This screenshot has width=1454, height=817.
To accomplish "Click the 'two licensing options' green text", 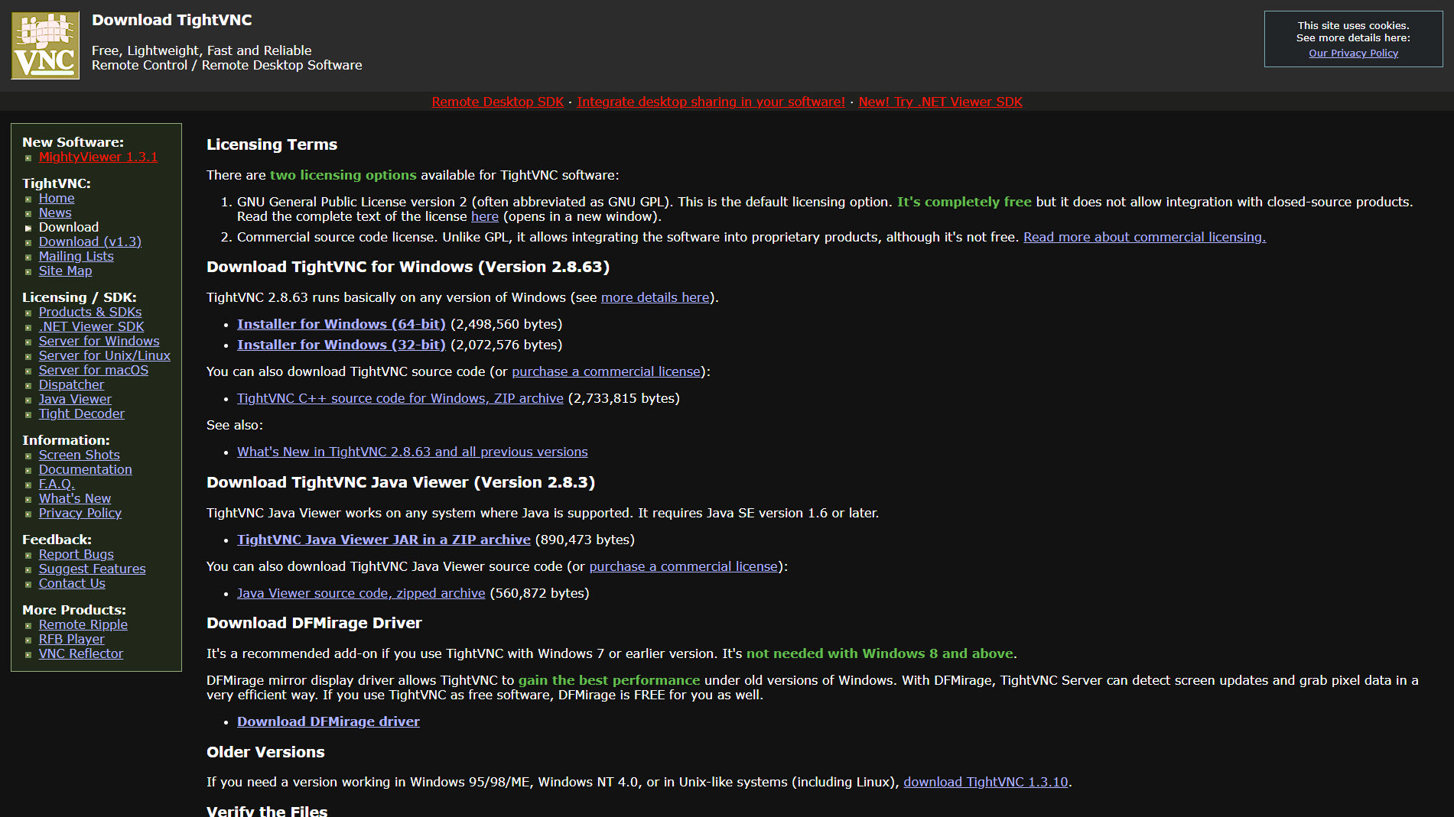I will click(343, 175).
